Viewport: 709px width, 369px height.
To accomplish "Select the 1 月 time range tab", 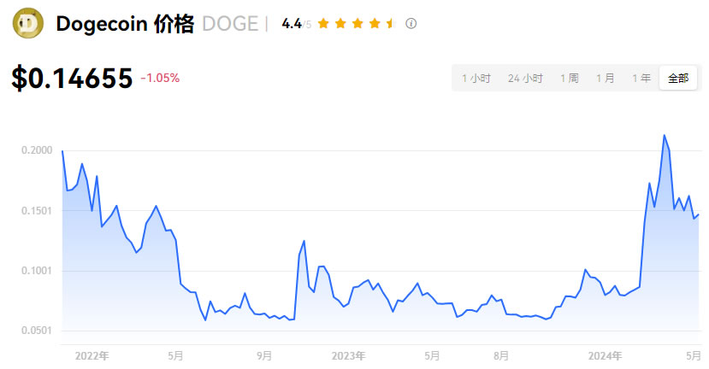I will click(x=605, y=78).
